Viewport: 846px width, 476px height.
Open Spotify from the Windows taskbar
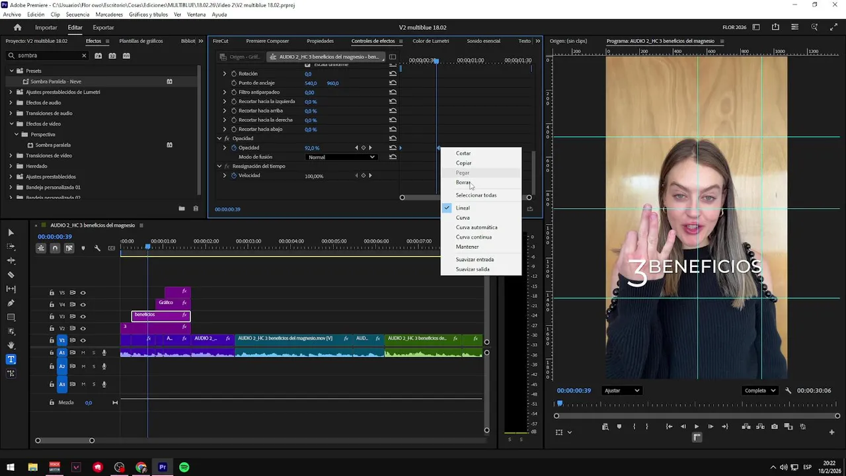(184, 467)
